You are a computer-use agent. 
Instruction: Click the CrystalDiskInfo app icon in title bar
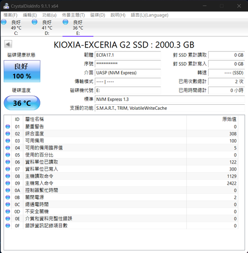click(6, 6)
